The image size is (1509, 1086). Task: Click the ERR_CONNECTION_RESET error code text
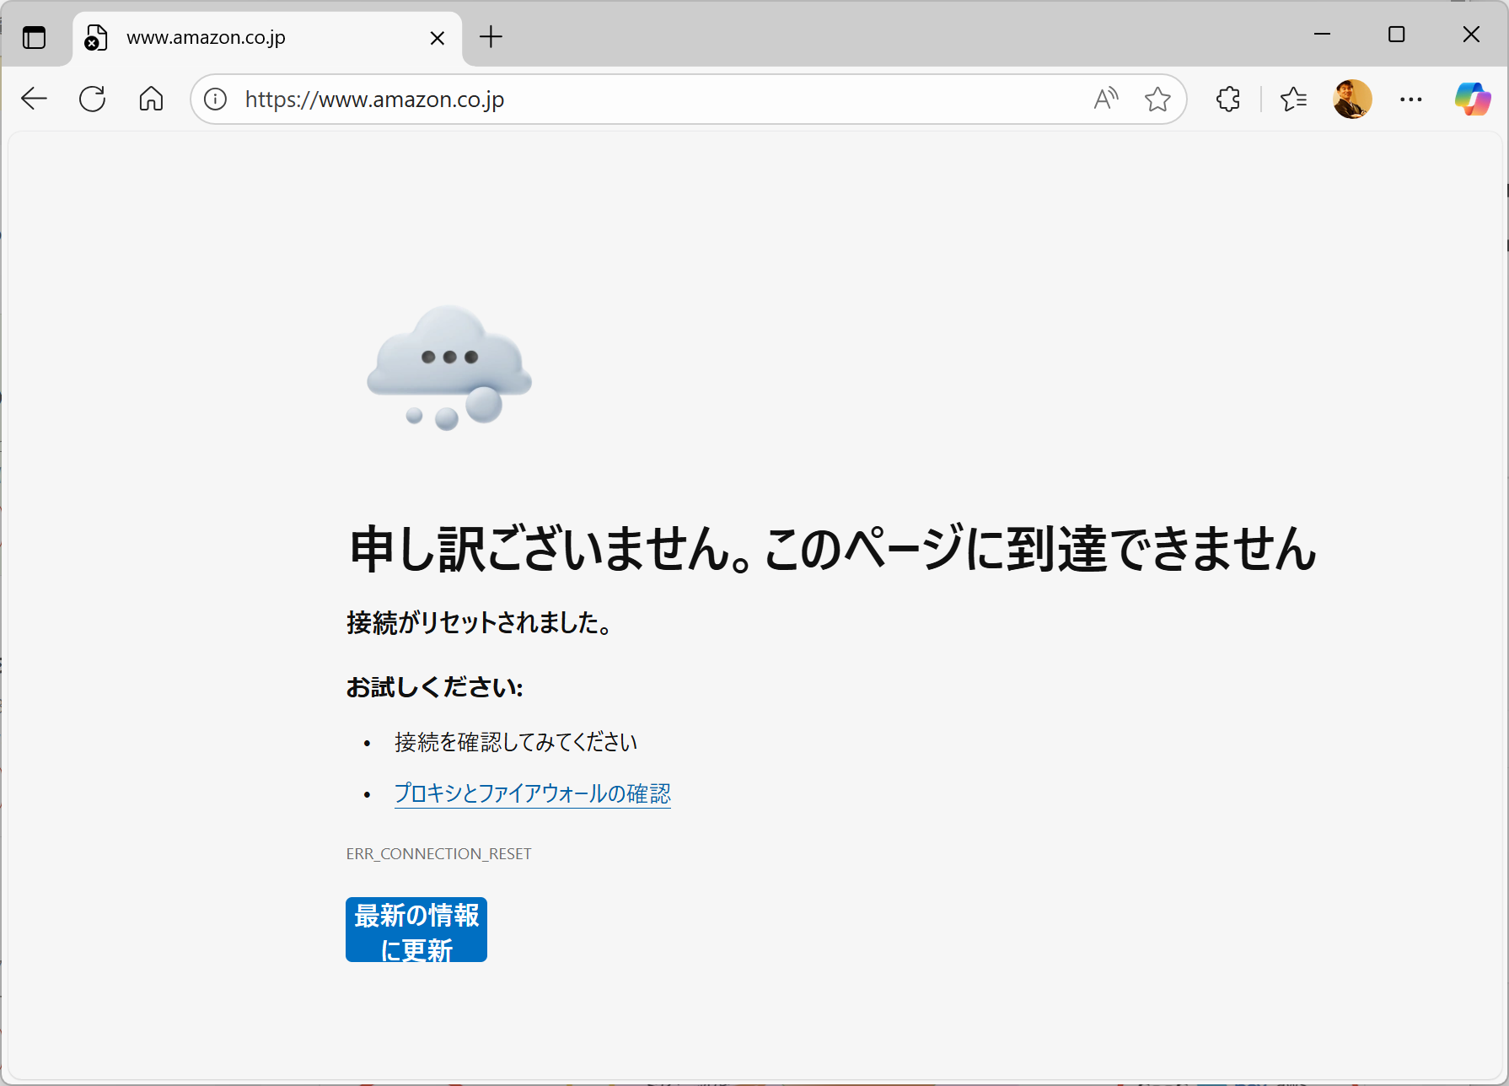click(438, 854)
